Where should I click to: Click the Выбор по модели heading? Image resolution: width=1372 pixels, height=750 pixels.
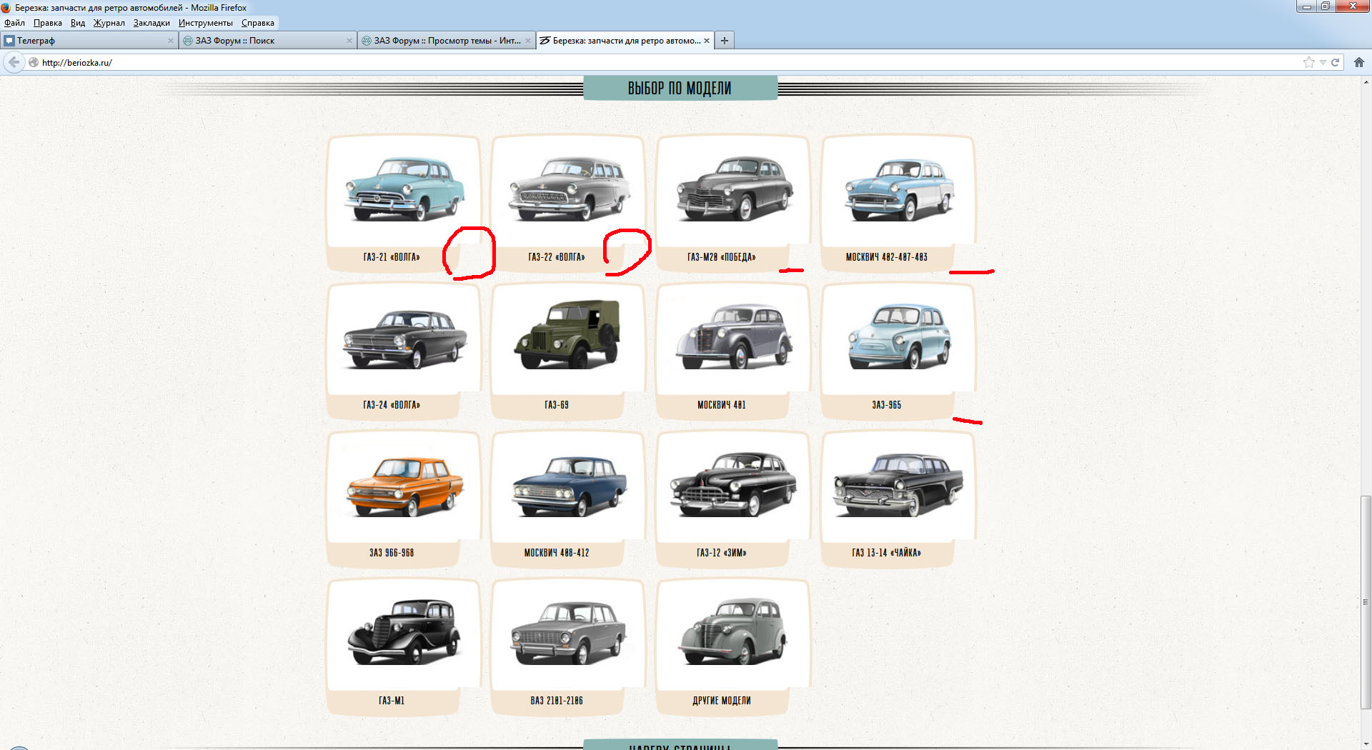click(x=680, y=88)
